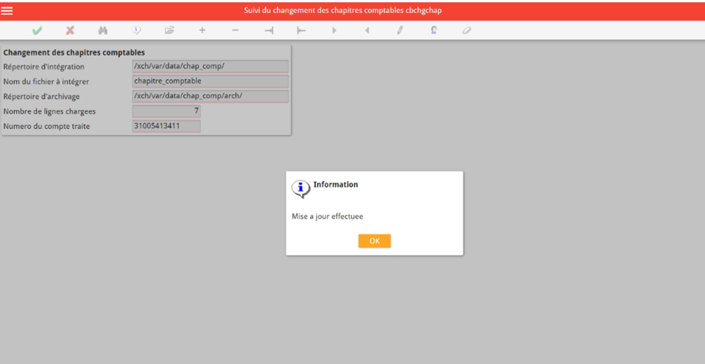Go to first record icon

pyautogui.click(x=301, y=31)
